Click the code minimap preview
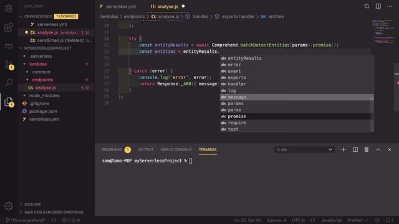Viewport: 399px width, 224px height. pyautogui.click(x=383, y=32)
